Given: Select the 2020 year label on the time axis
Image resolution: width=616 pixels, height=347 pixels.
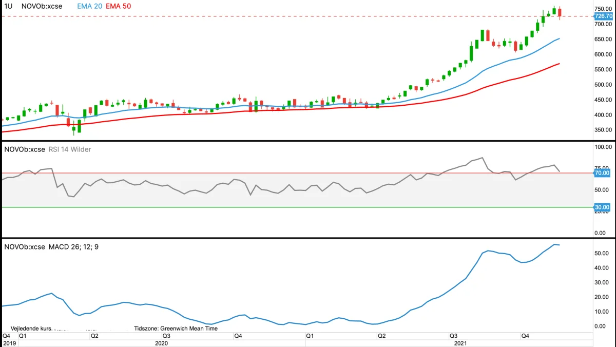Looking at the screenshot, I should click(162, 343).
